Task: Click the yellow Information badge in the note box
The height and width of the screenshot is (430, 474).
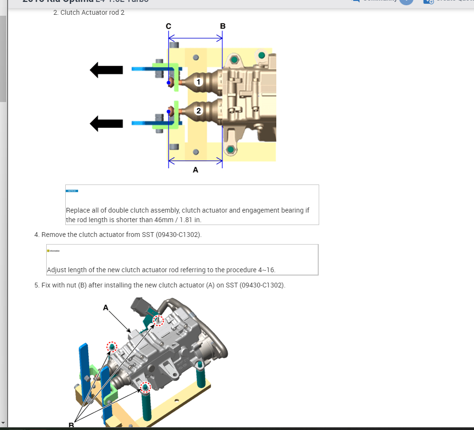Action: (53, 251)
